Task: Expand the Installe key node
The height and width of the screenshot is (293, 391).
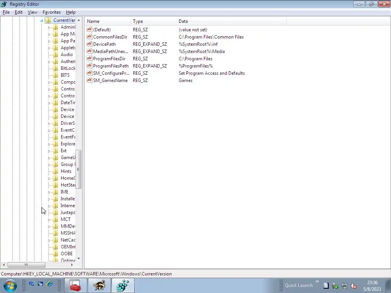Action: pos(49,199)
